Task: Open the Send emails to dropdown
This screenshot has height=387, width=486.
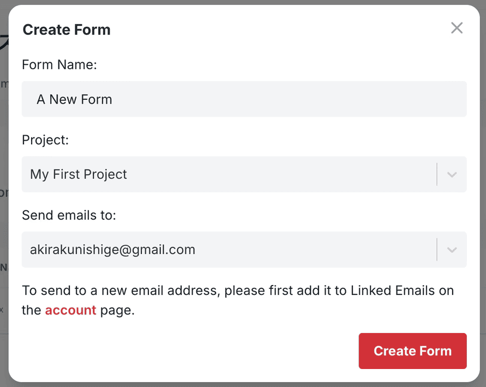Action: point(229,250)
